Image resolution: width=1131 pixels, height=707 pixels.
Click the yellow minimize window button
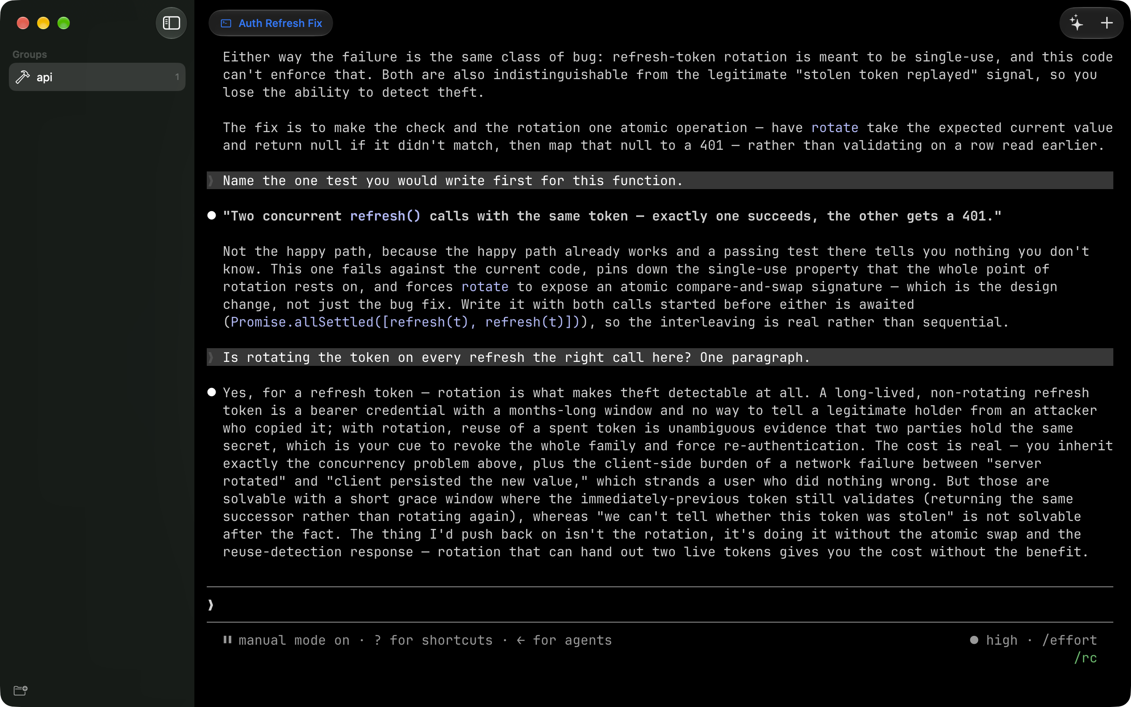(43, 23)
